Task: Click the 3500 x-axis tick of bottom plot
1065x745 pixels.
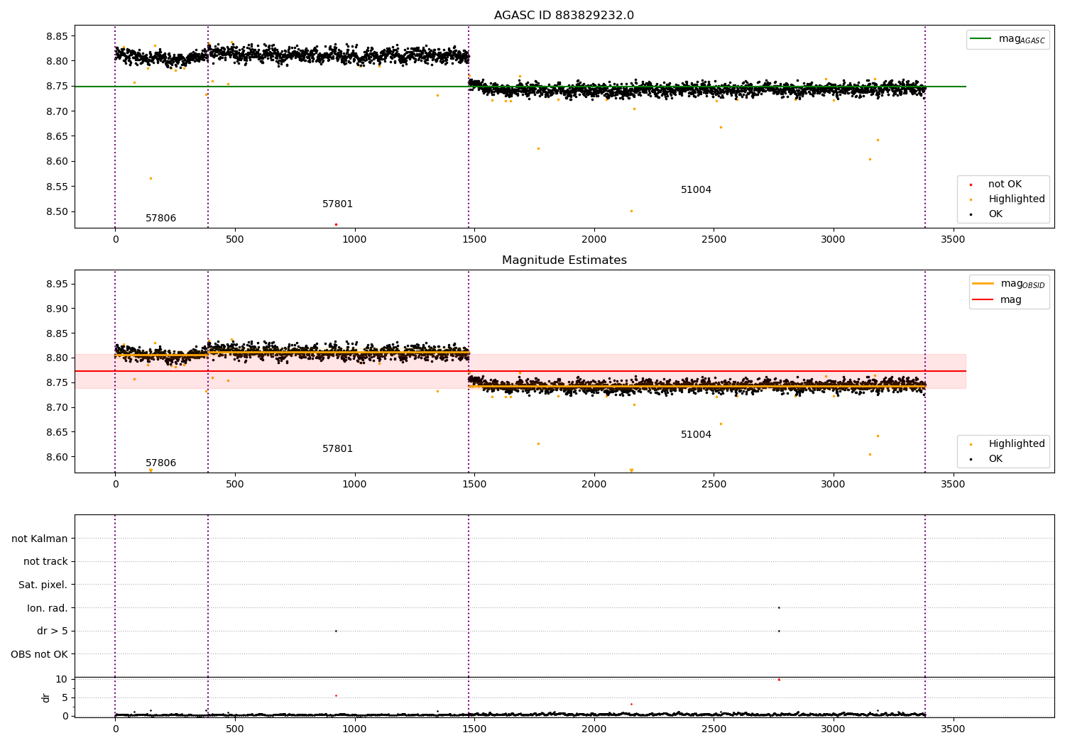Action: [953, 729]
